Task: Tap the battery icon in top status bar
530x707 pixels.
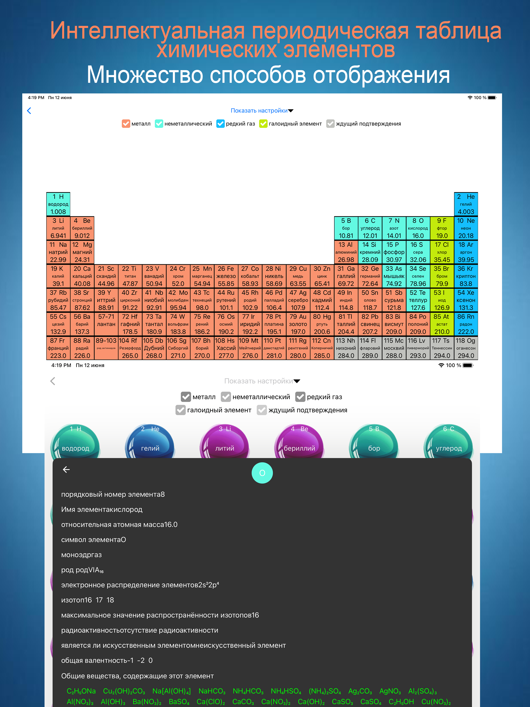Action: click(x=492, y=98)
